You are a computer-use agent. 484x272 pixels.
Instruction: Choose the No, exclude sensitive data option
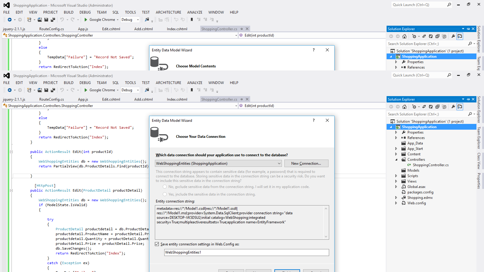tap(165, 187)
